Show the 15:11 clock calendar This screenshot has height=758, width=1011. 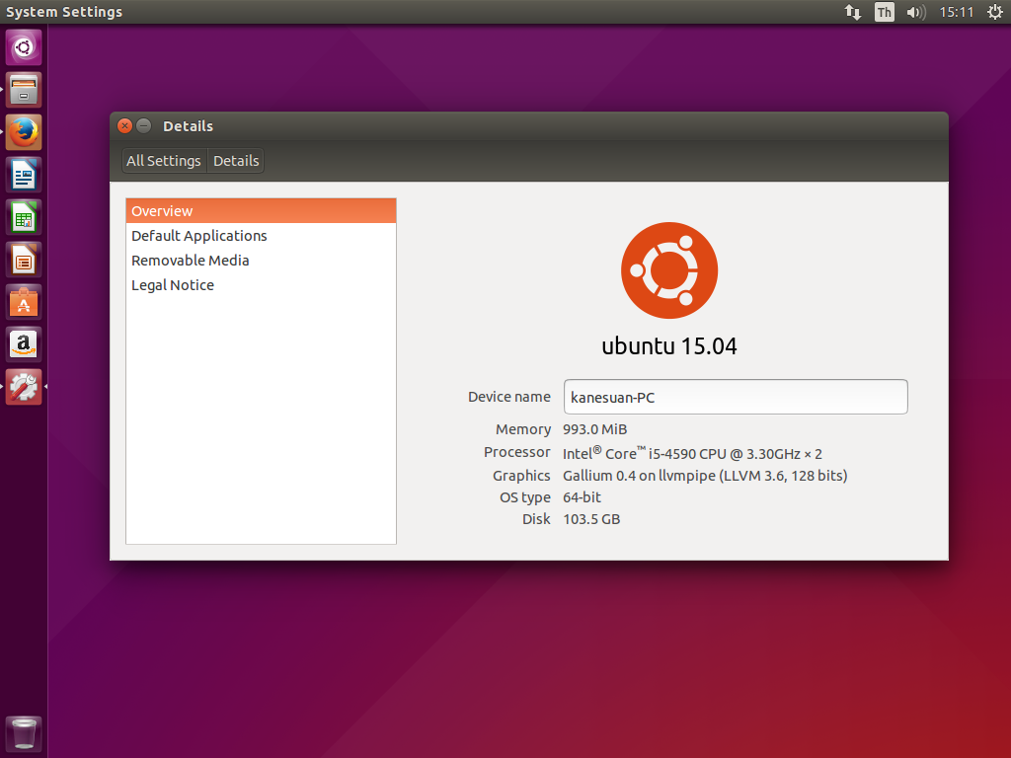956,12
